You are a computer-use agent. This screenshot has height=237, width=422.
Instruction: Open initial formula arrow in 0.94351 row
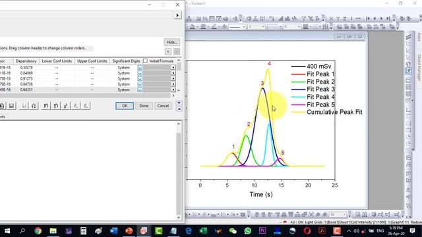click(x=173, y=90)
